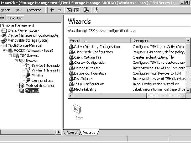Select the Storage Management root node
This screenshot has width=191, height=143.
pyautogui.click(x=18, y=25)
